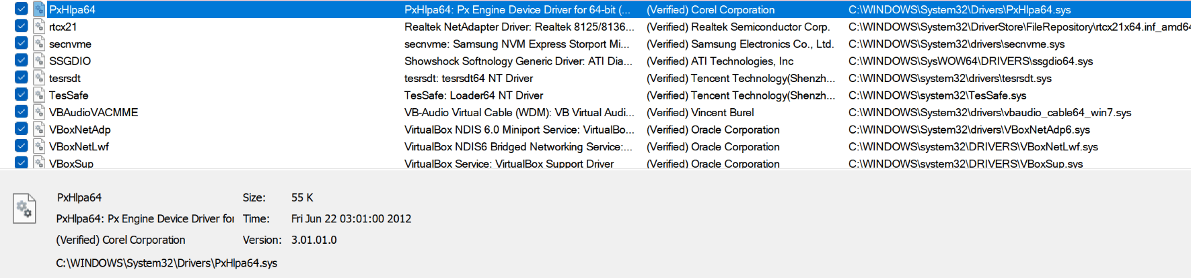Toggle the VBoxSup entry checkbox
Screen dimensions: 1191x278
(22, 163)
